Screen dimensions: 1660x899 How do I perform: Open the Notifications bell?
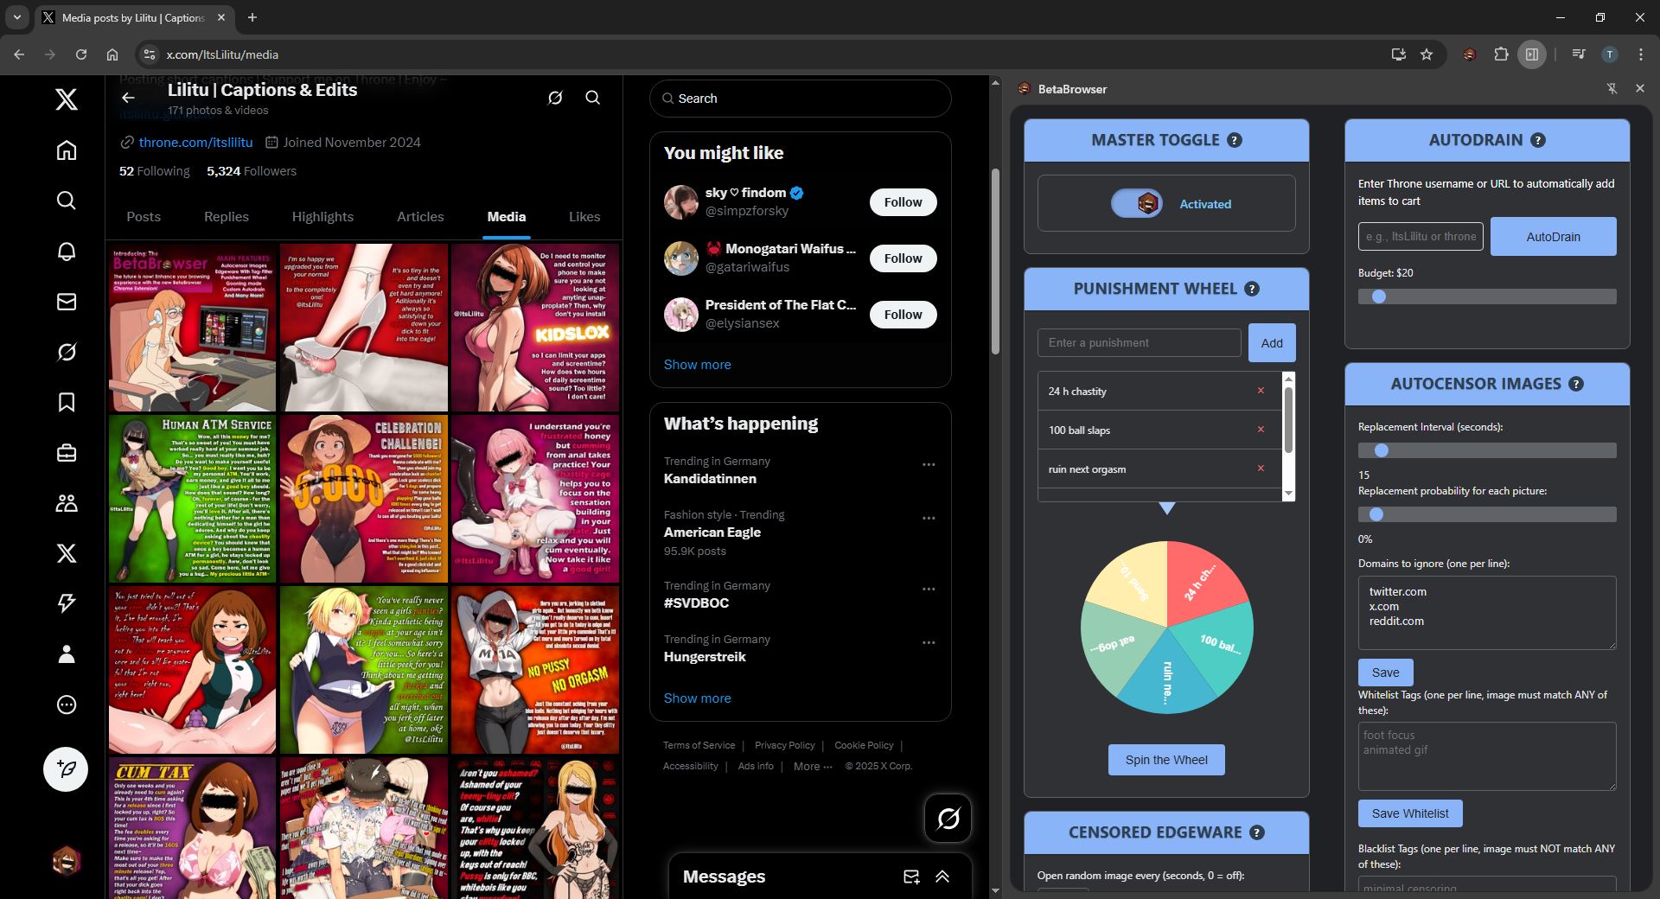67,252
